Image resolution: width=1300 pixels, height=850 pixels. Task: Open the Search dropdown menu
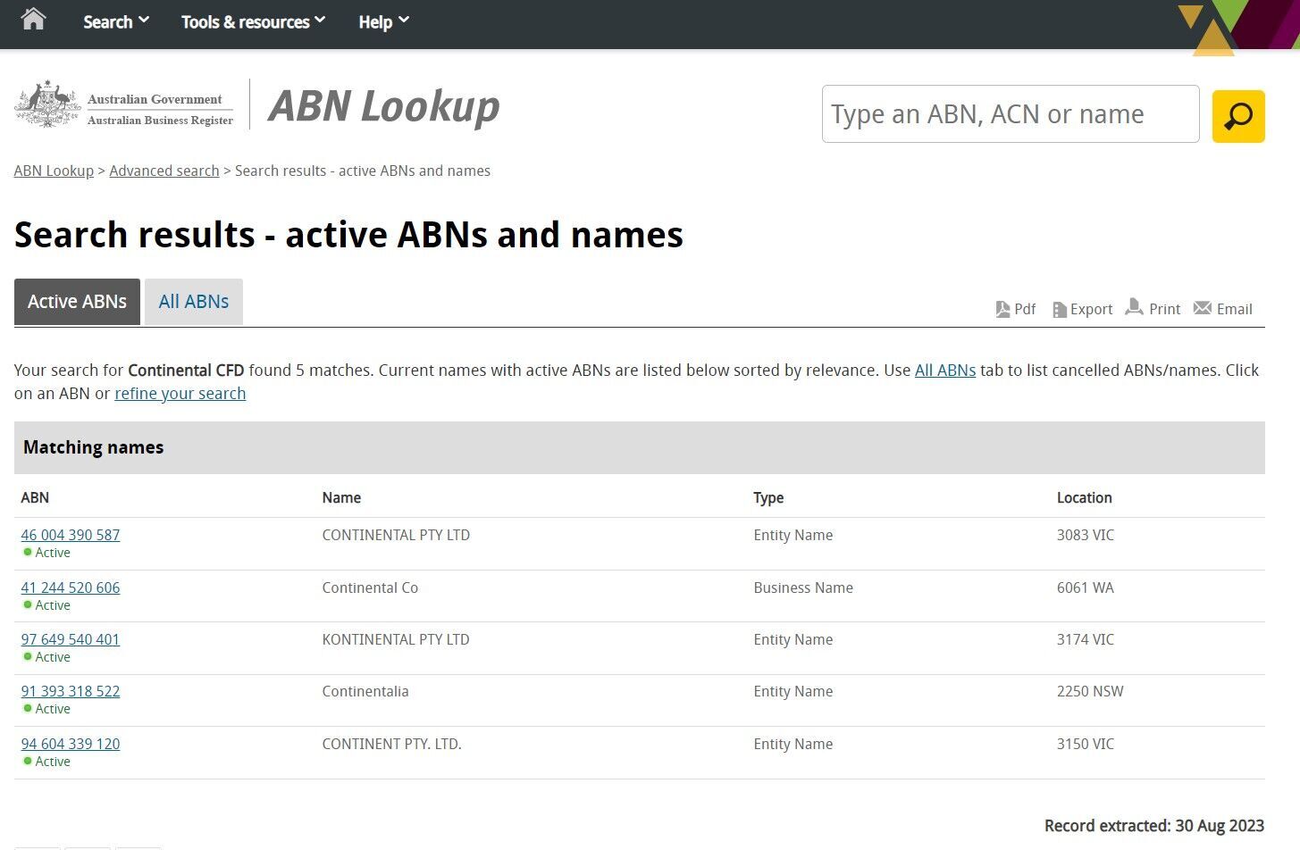click(116, 21)
